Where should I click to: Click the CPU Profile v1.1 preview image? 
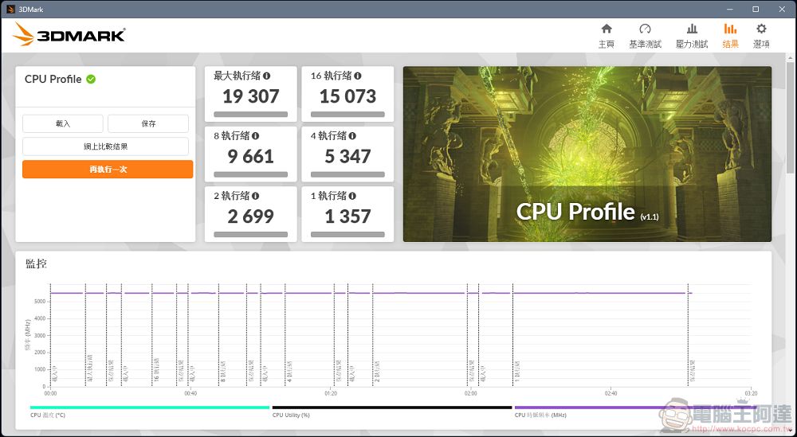(587, 154)
